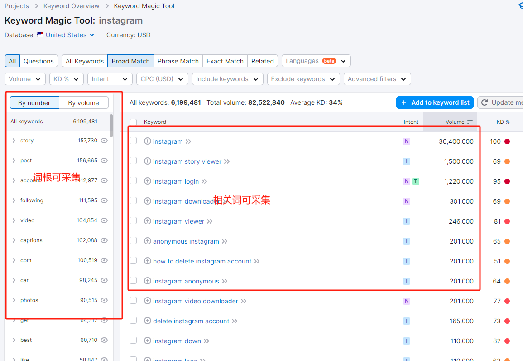Click the I intent badge for instagram story viewer
Screen dimensions: 523x361
406,161
